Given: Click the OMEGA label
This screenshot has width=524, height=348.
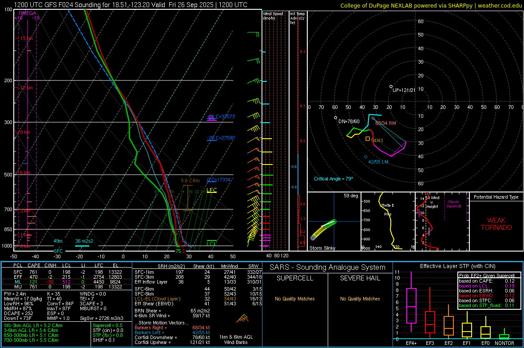Looking at the screenshot, I should (28, 13).
